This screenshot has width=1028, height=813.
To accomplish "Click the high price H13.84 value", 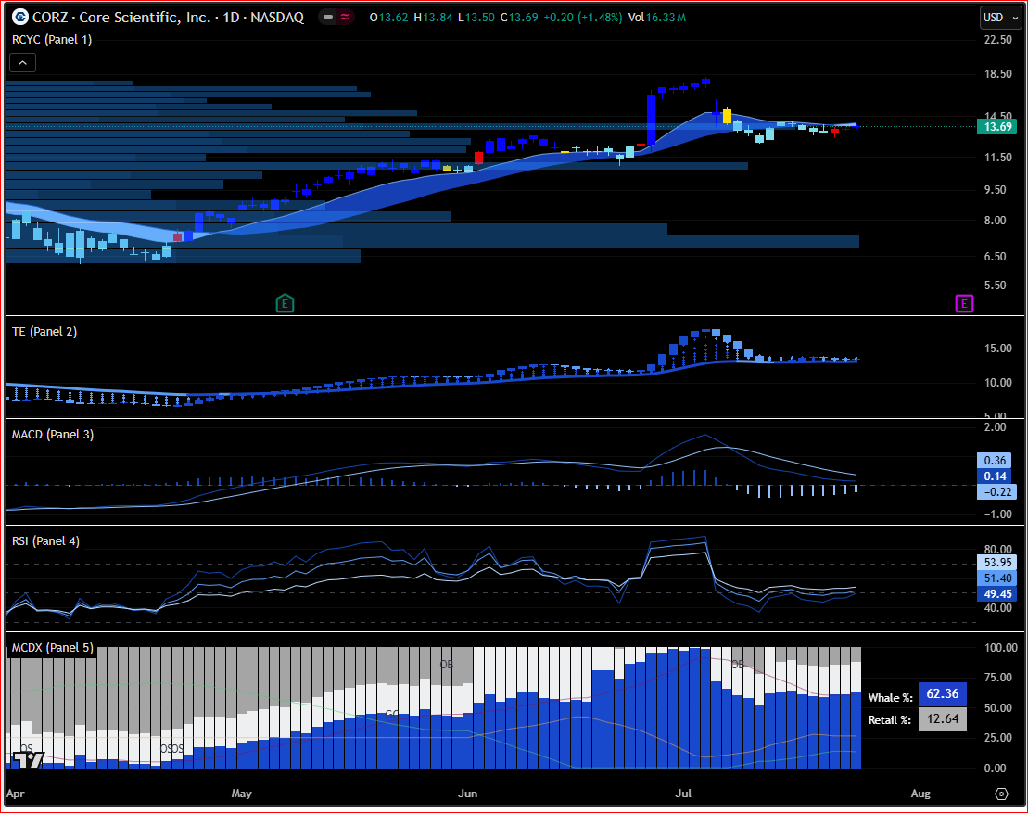I will (x=433, y=18).
